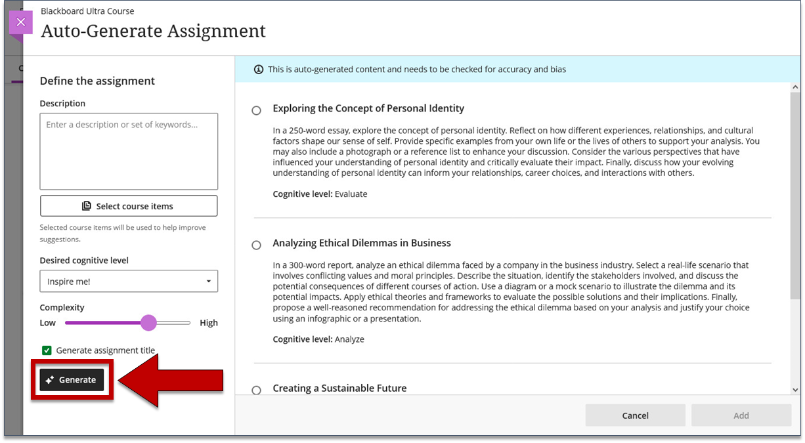The width and height of the screenshot is (805, 443).
Task: Click the Exploring the Concept of Personal Identity title
Action: 368,108
